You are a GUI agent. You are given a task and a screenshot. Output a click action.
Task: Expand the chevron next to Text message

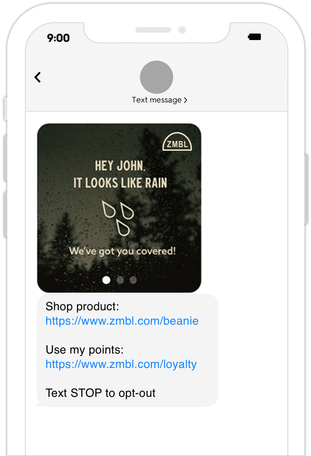click(x=185, y=100)
